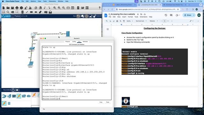Select the switch device on the canvas
The height and width of the screenshot is (115, 204).
point(32,48)
